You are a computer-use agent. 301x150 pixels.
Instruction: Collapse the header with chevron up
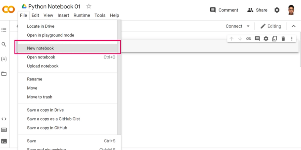point(293,26)
